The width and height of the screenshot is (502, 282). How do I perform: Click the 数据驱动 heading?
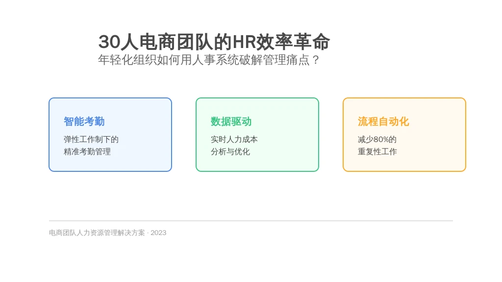pyautogui.click(x=231, y=121)
